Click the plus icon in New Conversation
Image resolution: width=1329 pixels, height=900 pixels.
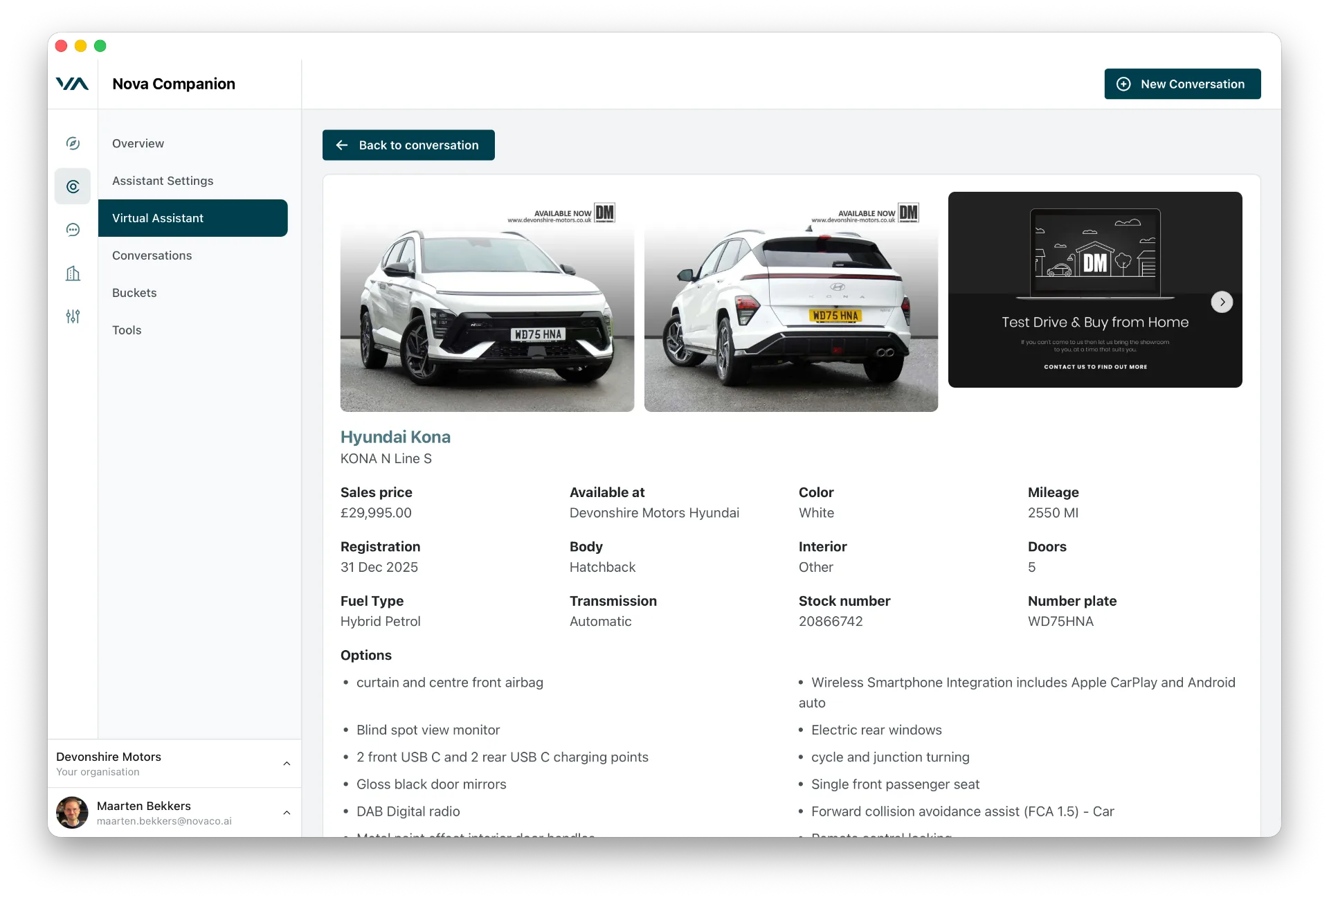point(1124,84)
